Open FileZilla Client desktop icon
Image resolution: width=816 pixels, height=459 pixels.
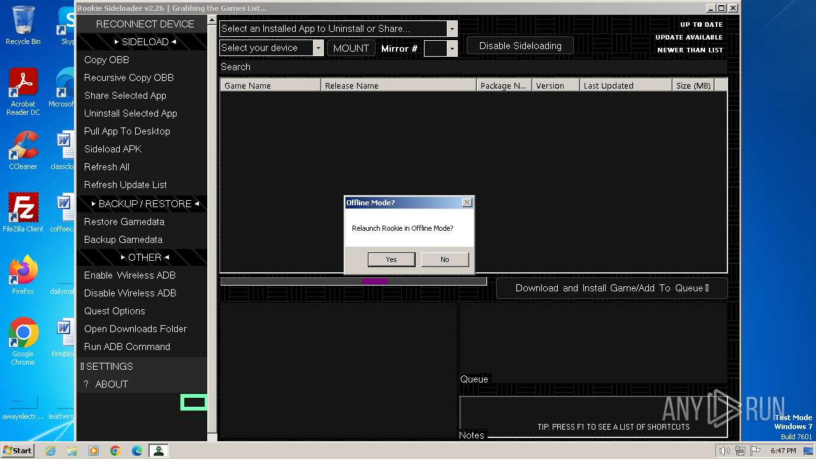pos(23,213)
